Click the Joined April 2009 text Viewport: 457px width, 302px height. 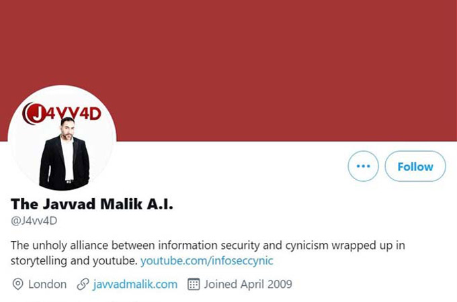(248, 285)
